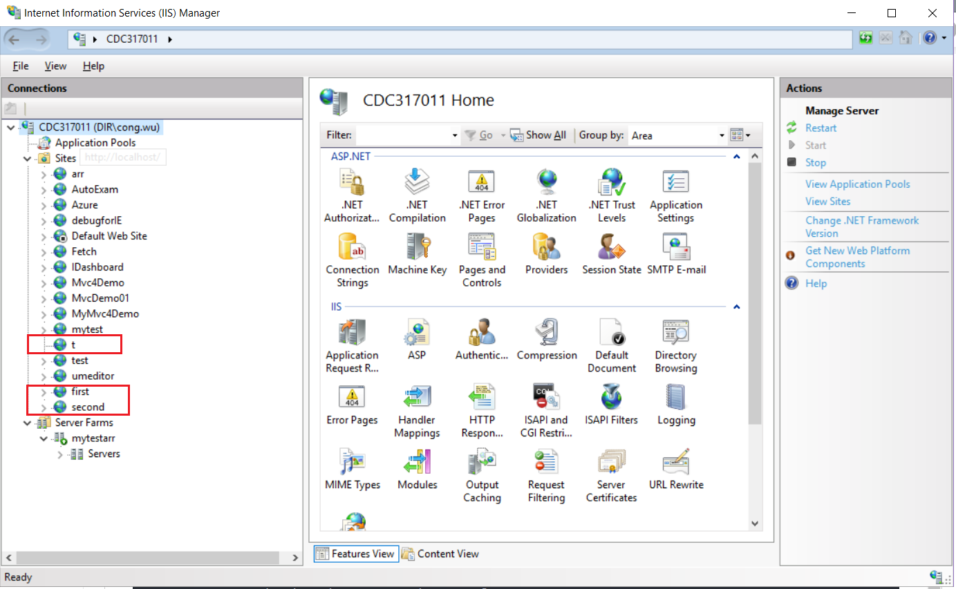Select the mytestarr server farm
Screen dimensions: 956x589
pos(94,438)
